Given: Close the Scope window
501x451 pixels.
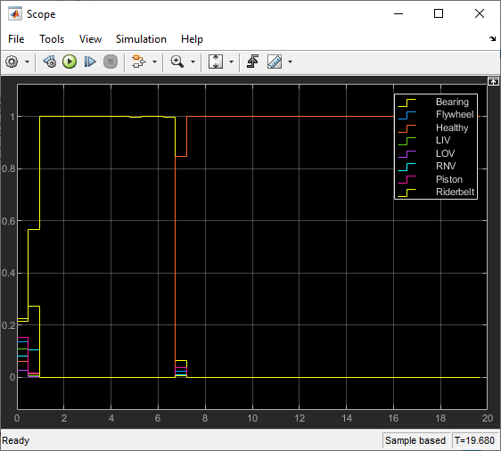Looking at the screenshot, I should coord(480,13).
